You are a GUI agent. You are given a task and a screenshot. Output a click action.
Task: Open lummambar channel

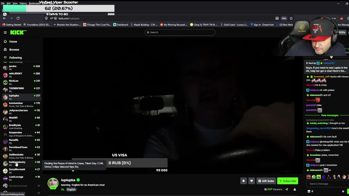click(x=21, y=104)
